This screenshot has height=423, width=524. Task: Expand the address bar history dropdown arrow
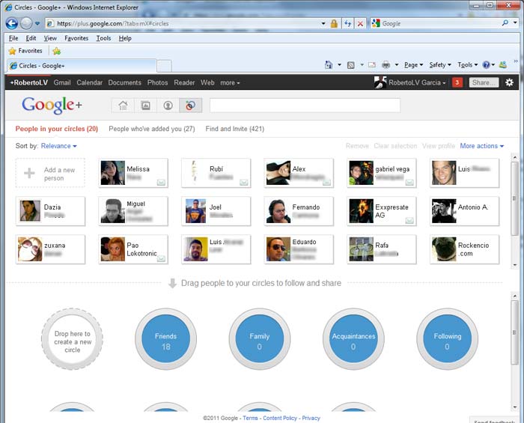(x=323, y=24)
